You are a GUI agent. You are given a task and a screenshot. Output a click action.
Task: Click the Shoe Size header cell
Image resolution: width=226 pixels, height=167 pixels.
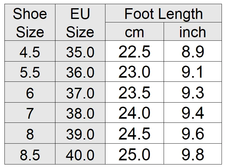pyautogui.click(x=30, y=22)
